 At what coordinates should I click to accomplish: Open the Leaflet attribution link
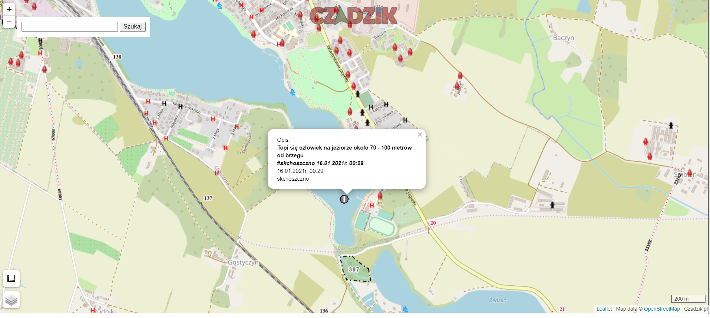click(604, 309)
